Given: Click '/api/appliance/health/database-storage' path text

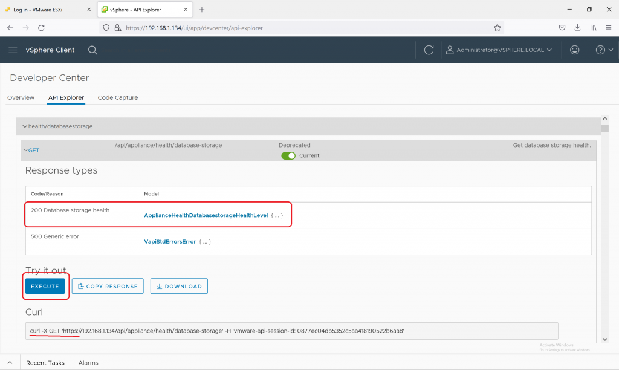Looking at the screenshot, I should click(168, 145).
